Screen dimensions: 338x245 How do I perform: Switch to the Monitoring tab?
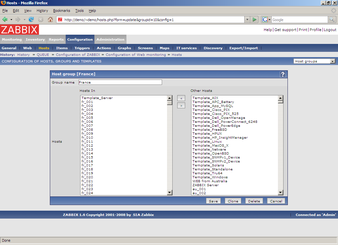click(12, 40)
